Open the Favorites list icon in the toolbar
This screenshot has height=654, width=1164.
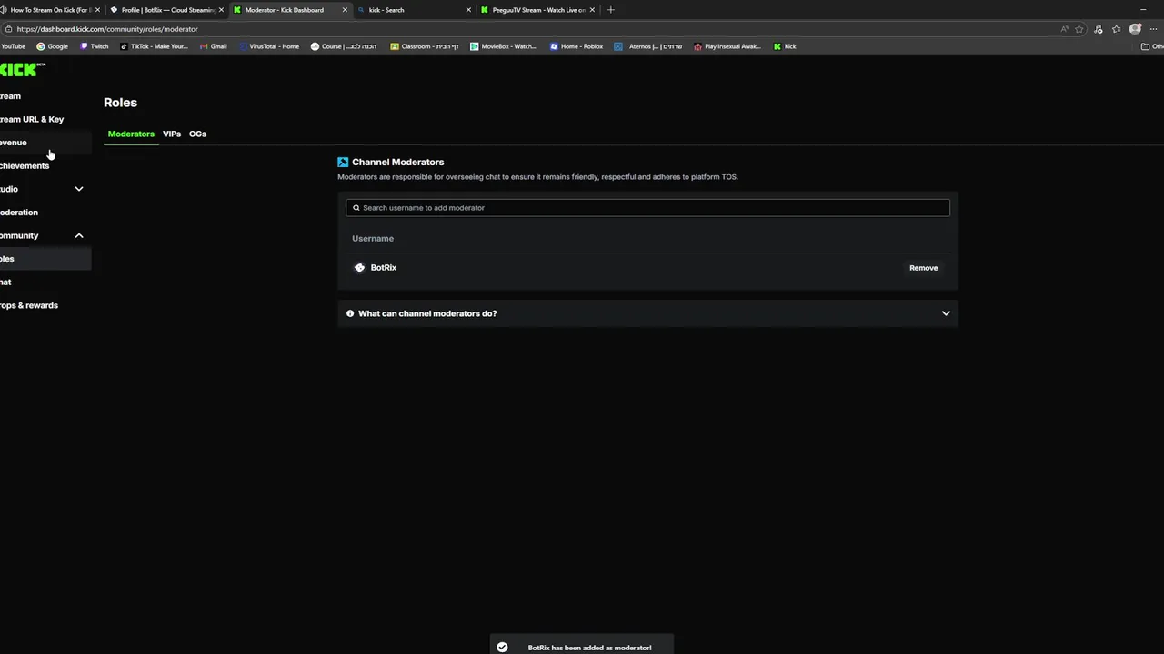[1117, 29]
